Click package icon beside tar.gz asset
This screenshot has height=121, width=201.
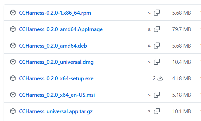(13, 111)
